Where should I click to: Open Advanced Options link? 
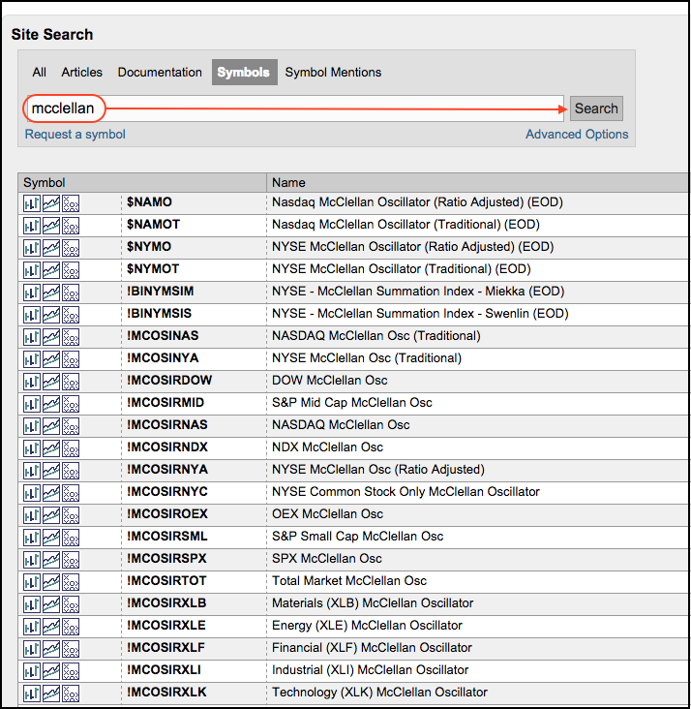(x=577, y=135)
